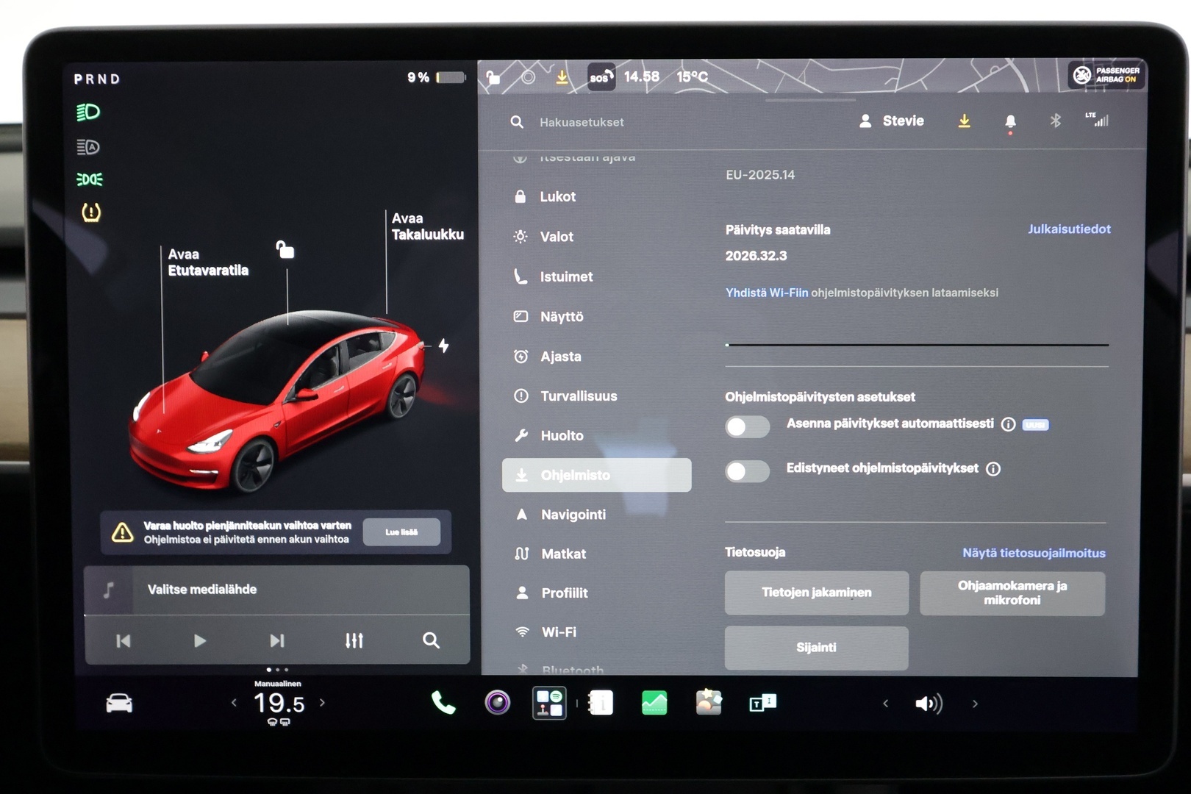Enable Edistyneet ohjelmistopäivitykset toggle
The height and width of the screenshot is (794, 1191).
tap(747, 471)
